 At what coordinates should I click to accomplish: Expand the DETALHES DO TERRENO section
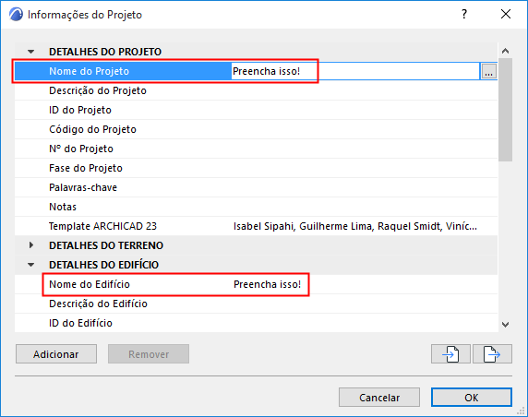31,245
